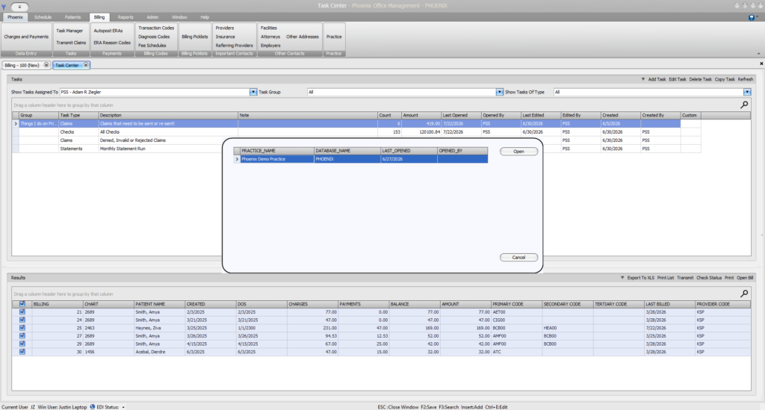Select the Monthly Statement Run task row

[x=356, y=149]
